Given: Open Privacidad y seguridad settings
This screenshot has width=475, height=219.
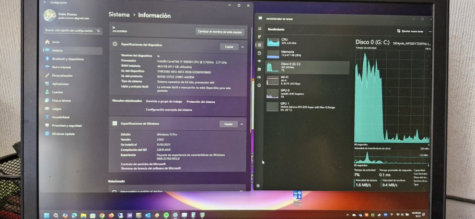Looking at the screenshot, I should click(x=73, y=126).
